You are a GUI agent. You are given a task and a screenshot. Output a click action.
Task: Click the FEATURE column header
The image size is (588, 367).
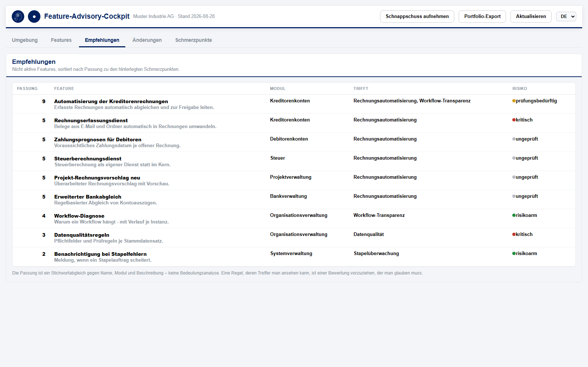64,88
